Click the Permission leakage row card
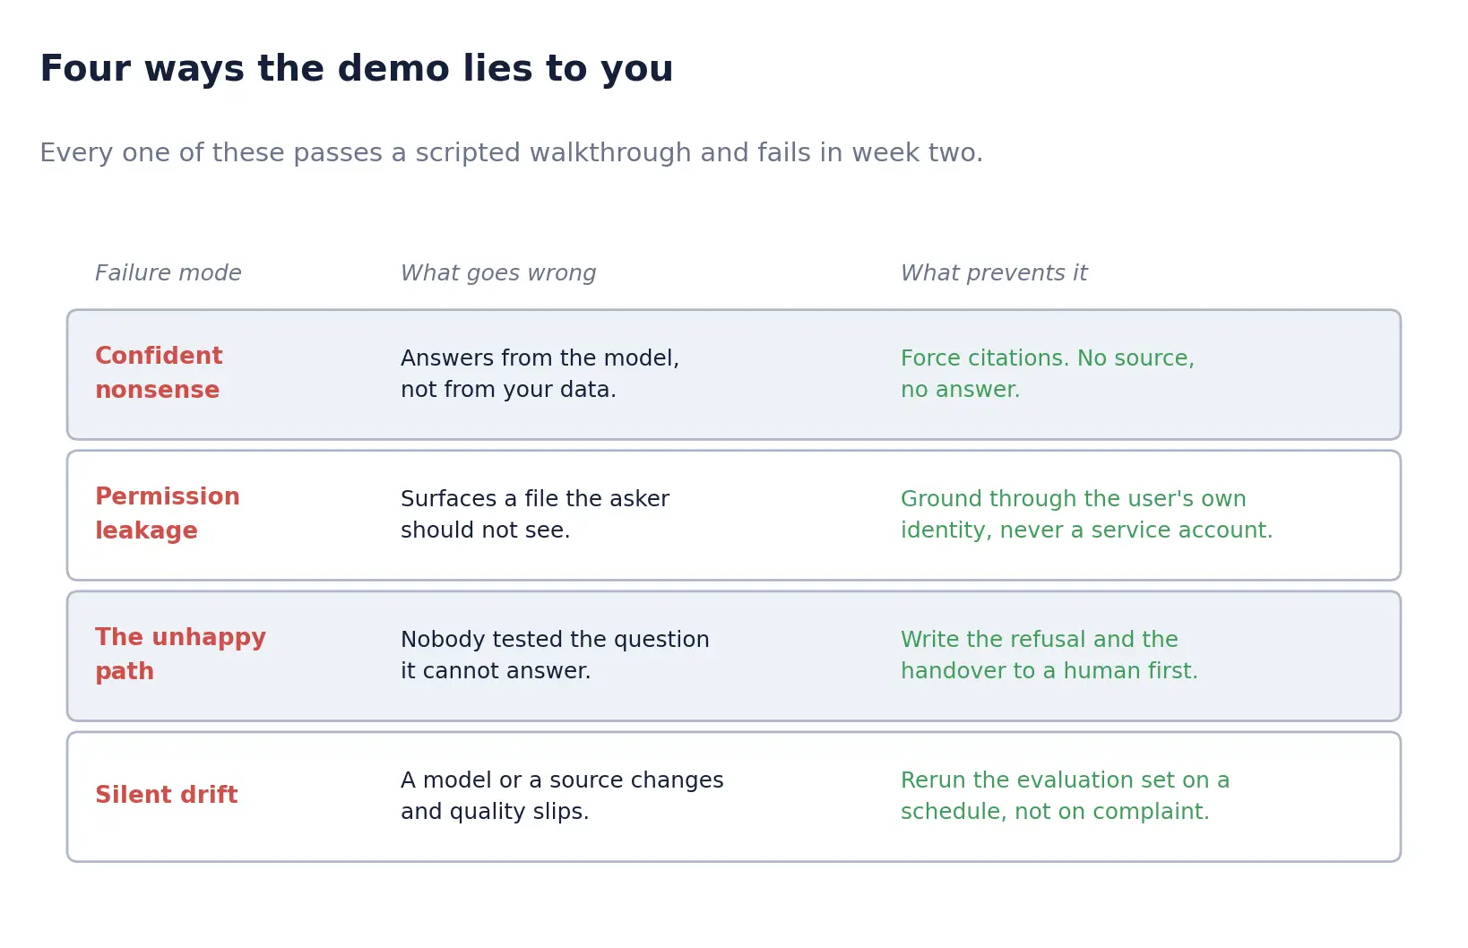The width and height of the screenshot is (1468, 948). pos(734,515)
